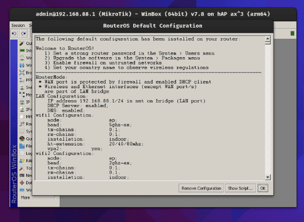The image size is (304, 222).
Task: Click the scrollbar up arrow in dialog
Action: point(268,38)
